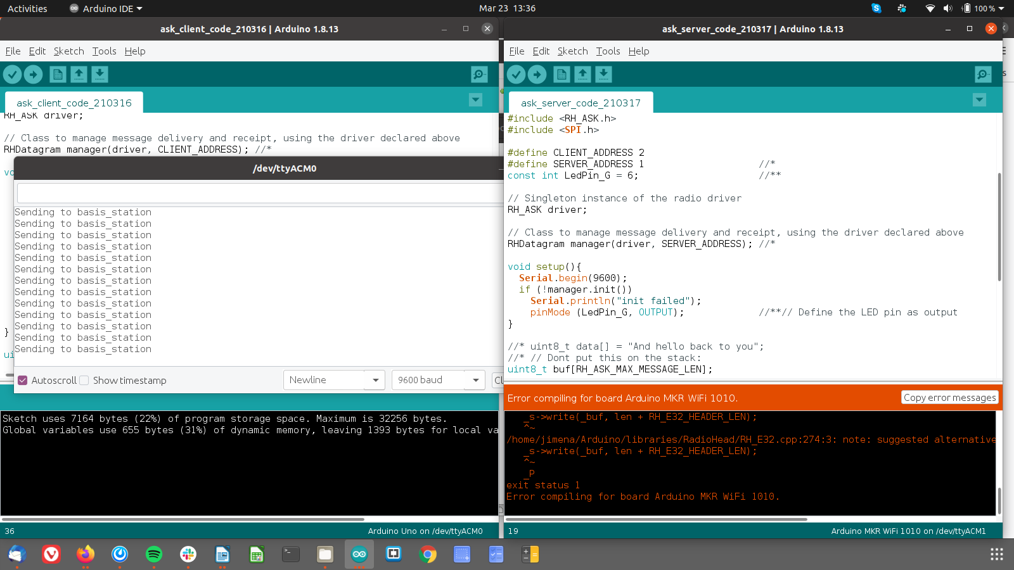The width and height of the screenshot is (1014, 570).
Task: Open Files manager from the dock
Action: [325, 555]
